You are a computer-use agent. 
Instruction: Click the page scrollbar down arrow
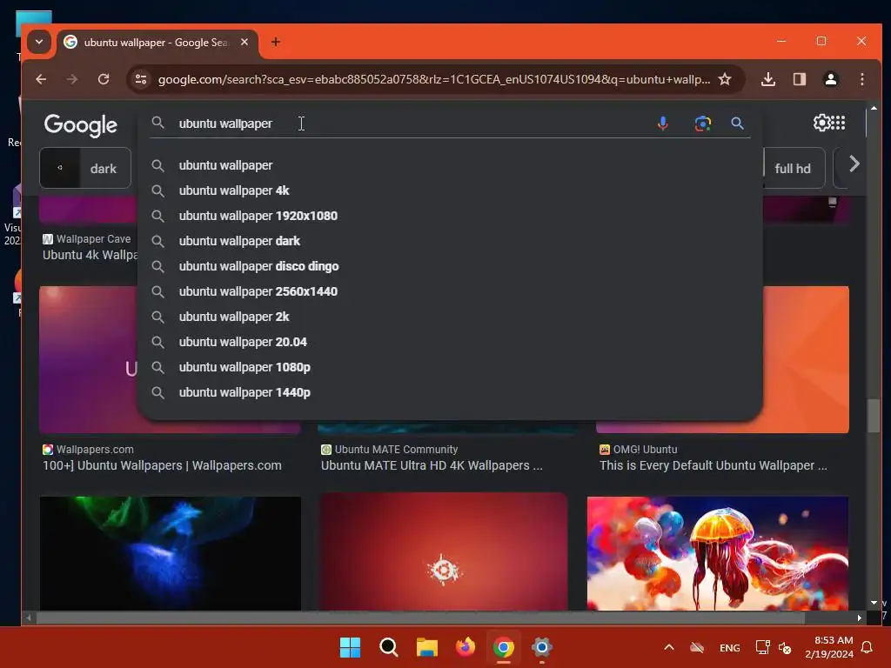(874, 603)
